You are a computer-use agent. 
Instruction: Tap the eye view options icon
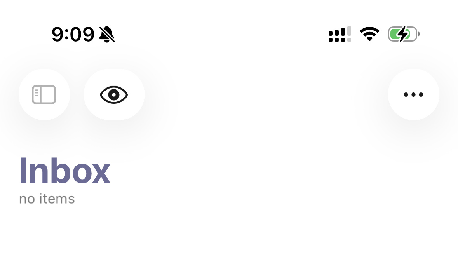[x=114, y=95]
